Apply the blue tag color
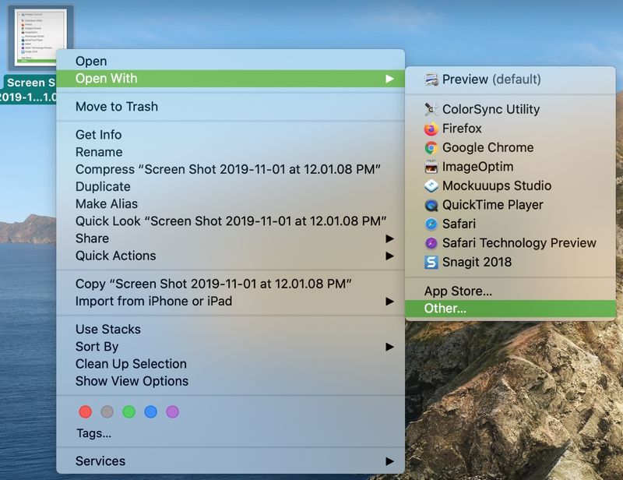The height and width of the screenshot is (480, 623). coord(150,412)
